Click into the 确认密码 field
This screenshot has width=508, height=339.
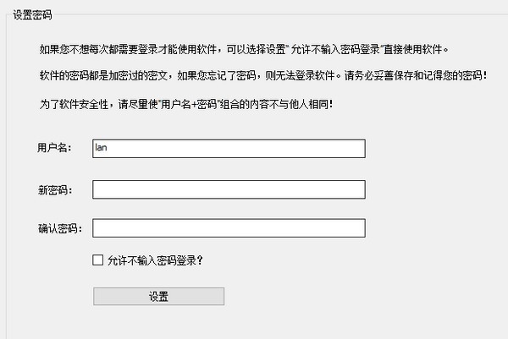[229, 228]
